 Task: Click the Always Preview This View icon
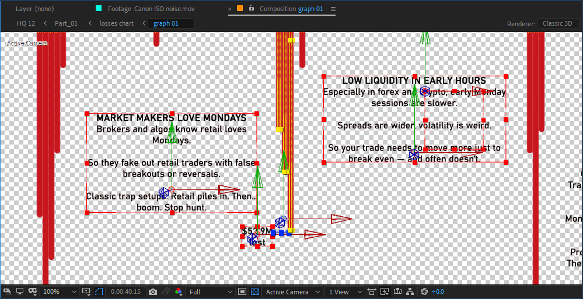tap(8, 292)
